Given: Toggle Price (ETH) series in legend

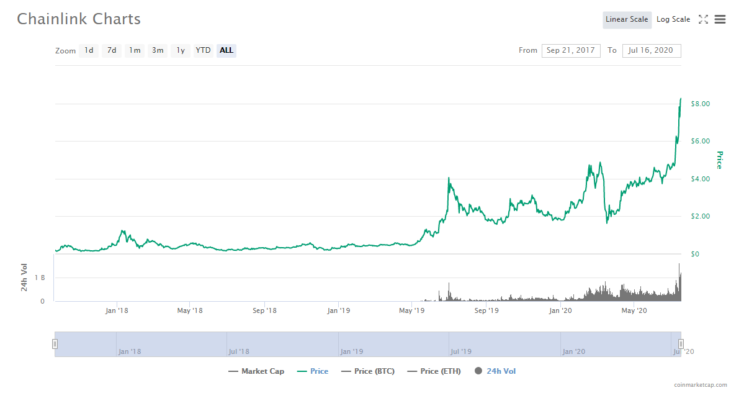Looking at the screenshot, I should pos(434,371).
